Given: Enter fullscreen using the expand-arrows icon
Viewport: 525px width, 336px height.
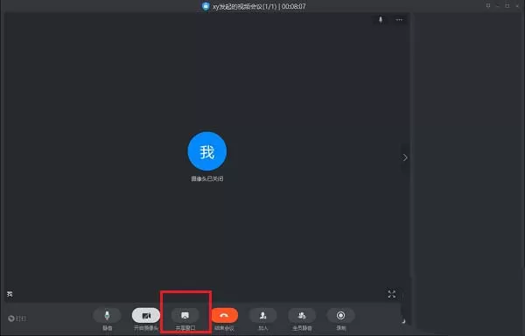Looking at the screenshot, I should coord(392,294).
